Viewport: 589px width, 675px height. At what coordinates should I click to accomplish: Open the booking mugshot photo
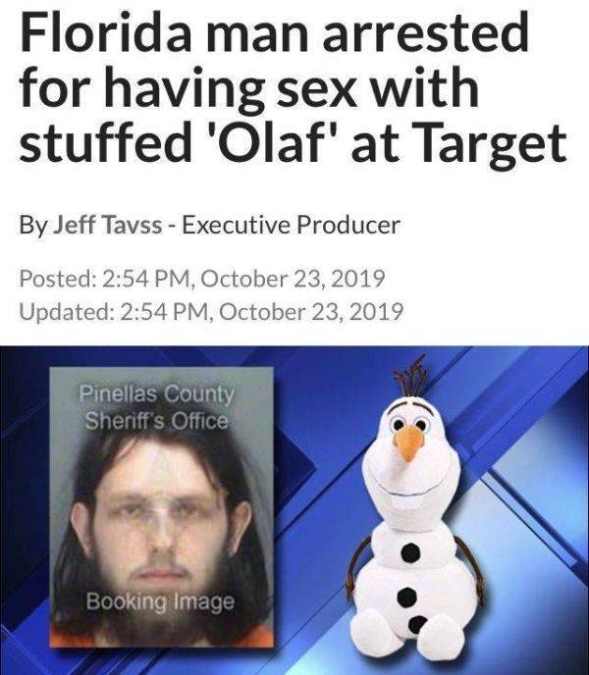point(162,506)
